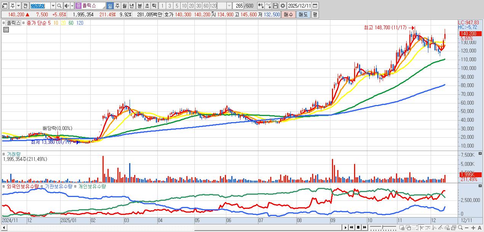The image size is (484, 232).
Task: Click the 매수 buy button
Action: (x=288, y=14)
